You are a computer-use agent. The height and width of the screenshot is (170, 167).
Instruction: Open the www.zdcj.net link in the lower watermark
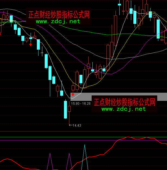coord(123,109)
